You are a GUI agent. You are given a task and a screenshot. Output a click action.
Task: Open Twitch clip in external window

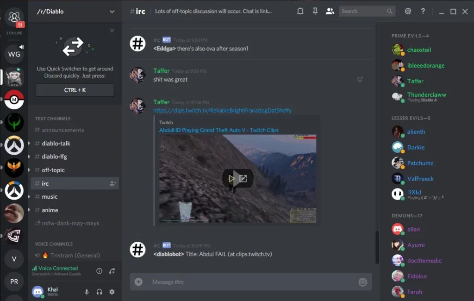click(243, 178)
